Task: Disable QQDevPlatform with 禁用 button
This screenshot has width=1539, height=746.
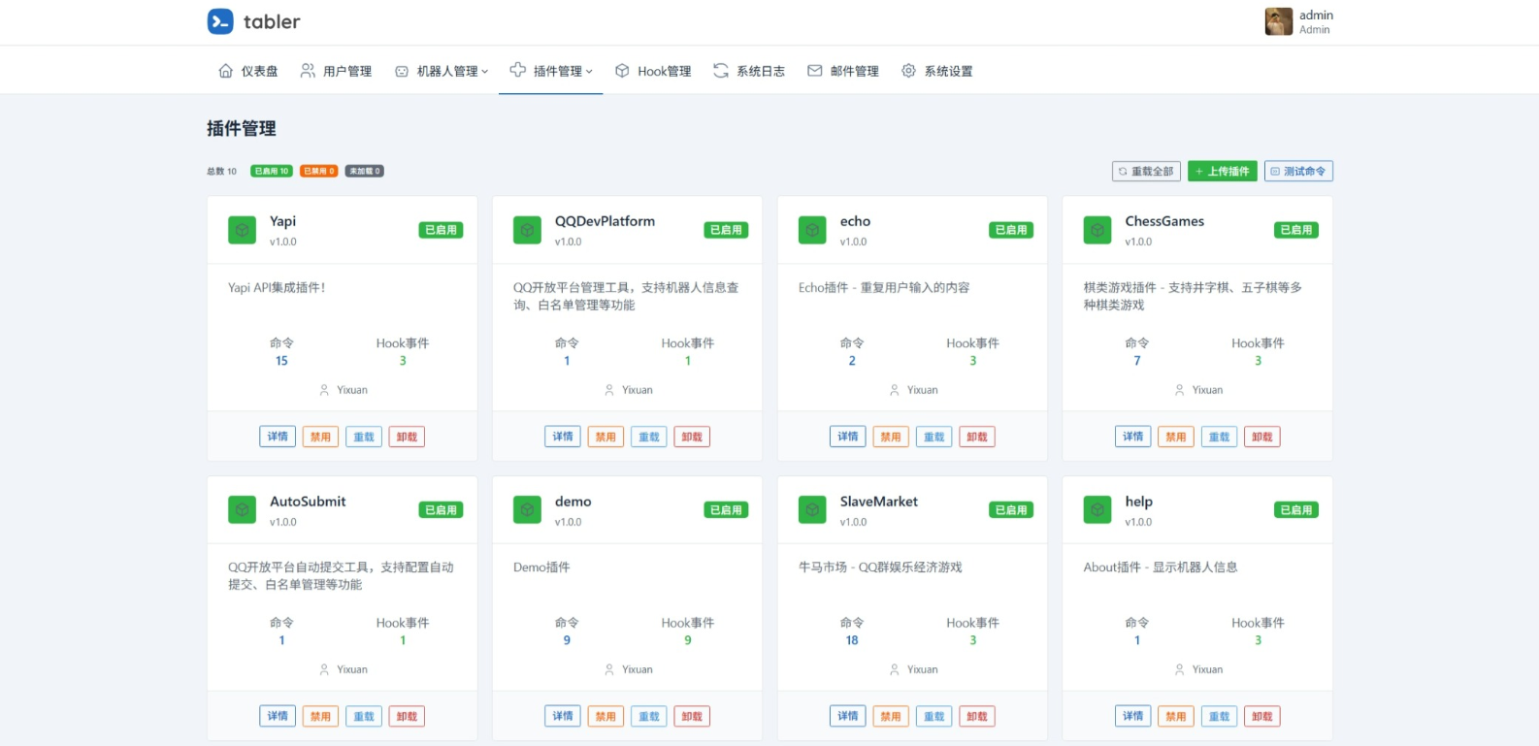Action: click(606, 437)
